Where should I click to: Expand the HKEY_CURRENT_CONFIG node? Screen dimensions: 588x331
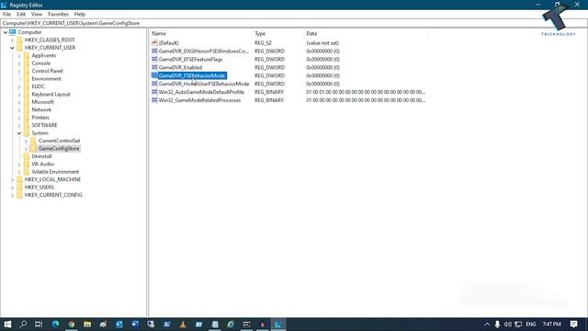[12, 195]
